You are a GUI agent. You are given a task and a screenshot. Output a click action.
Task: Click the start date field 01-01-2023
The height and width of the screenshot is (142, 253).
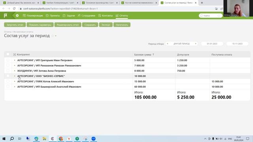point(212,44)
